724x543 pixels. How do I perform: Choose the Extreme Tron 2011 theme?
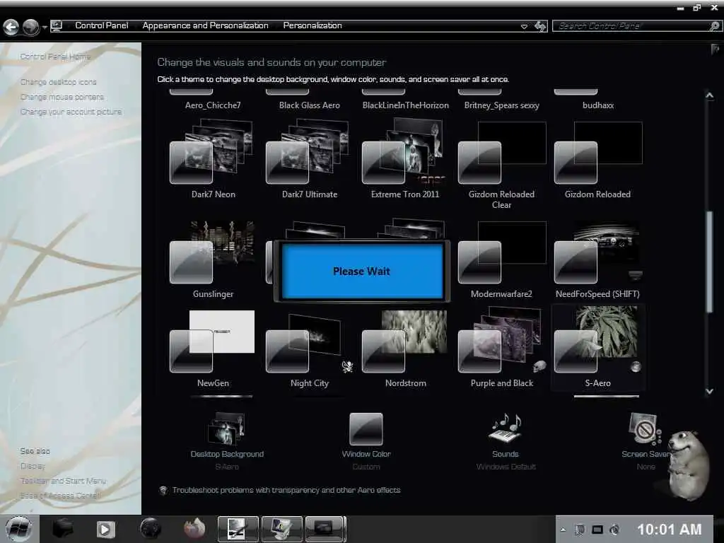(405, 158)
